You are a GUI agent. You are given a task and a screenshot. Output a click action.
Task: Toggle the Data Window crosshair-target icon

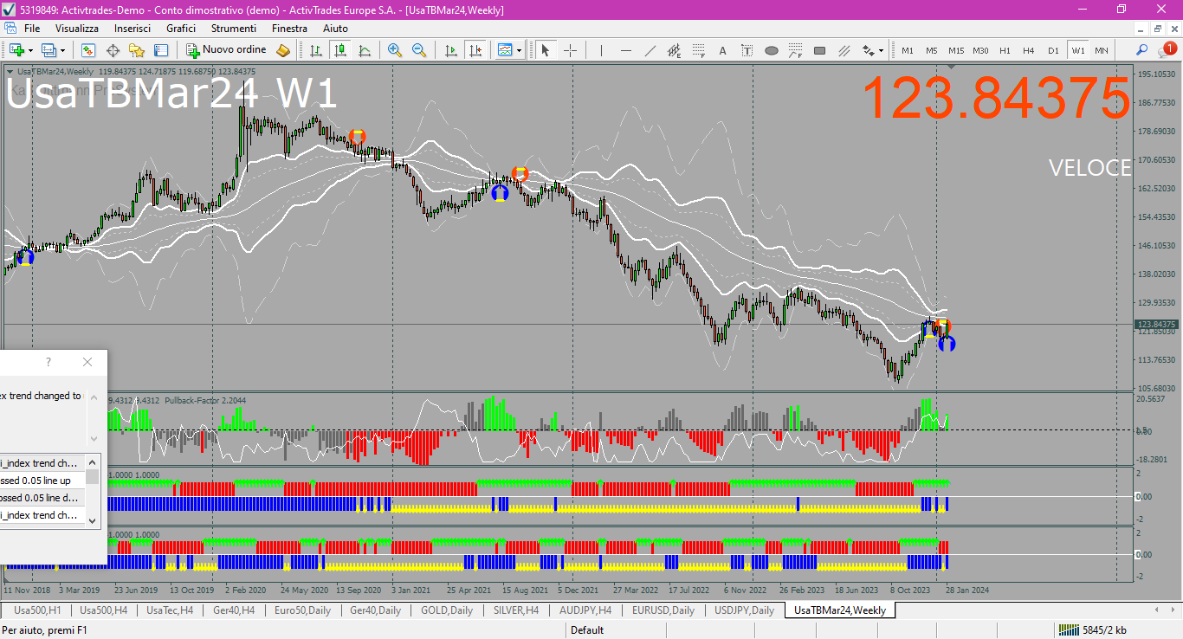(x=113, y=50)
